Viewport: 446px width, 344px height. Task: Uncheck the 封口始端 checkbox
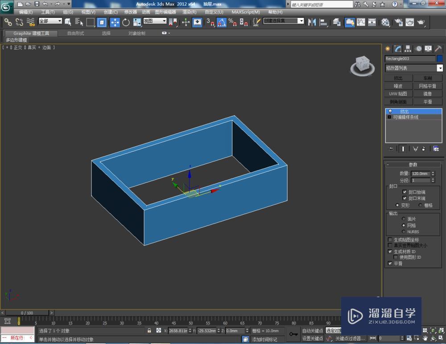[404, 192]
